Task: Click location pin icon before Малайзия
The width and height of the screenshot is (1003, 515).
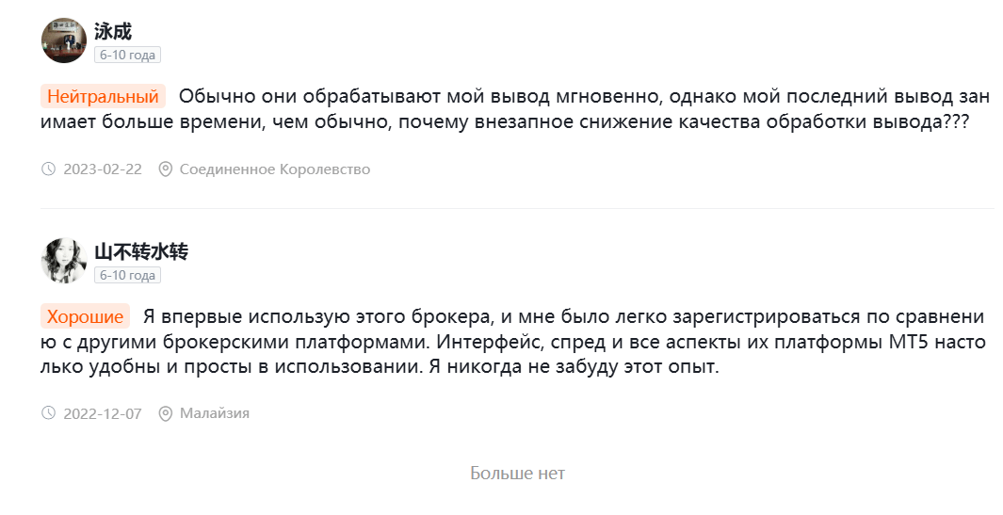Action: 166,413
